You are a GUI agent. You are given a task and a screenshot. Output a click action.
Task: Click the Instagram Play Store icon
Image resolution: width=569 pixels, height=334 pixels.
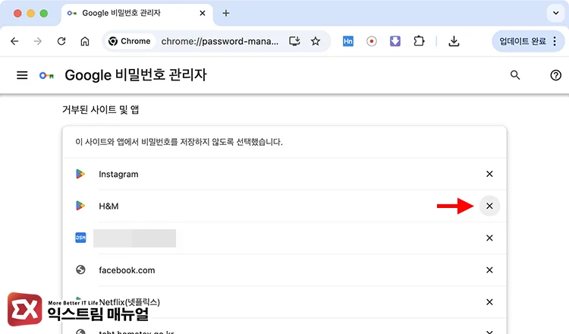80,174
